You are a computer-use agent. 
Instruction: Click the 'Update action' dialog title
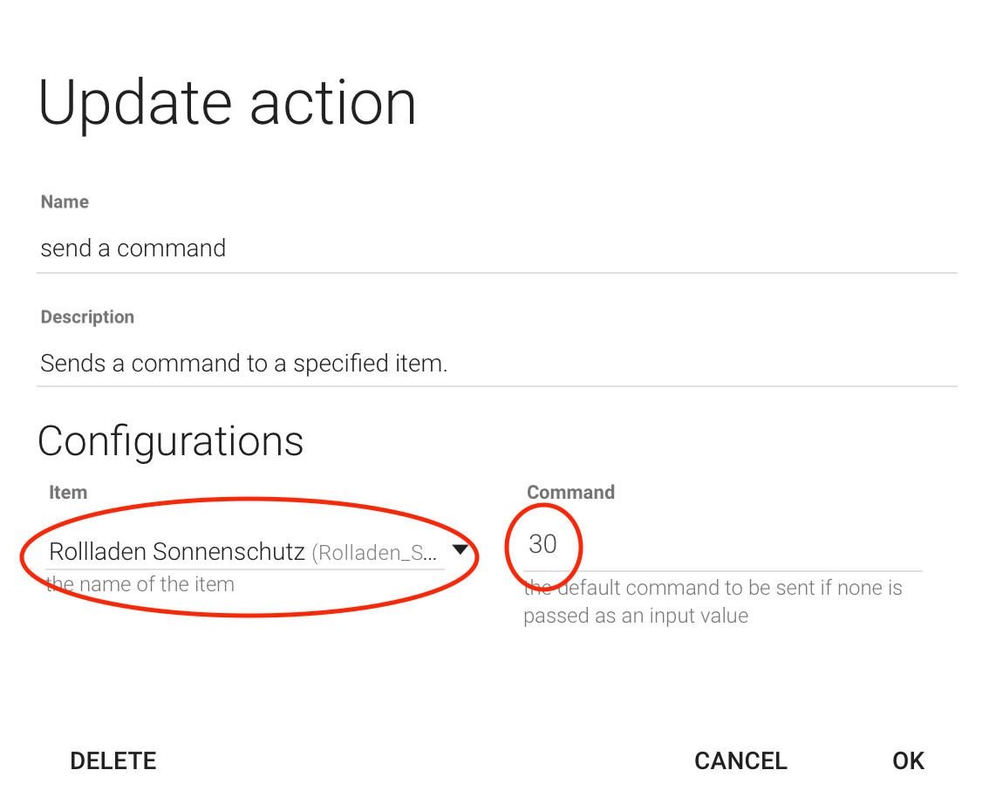228,103
